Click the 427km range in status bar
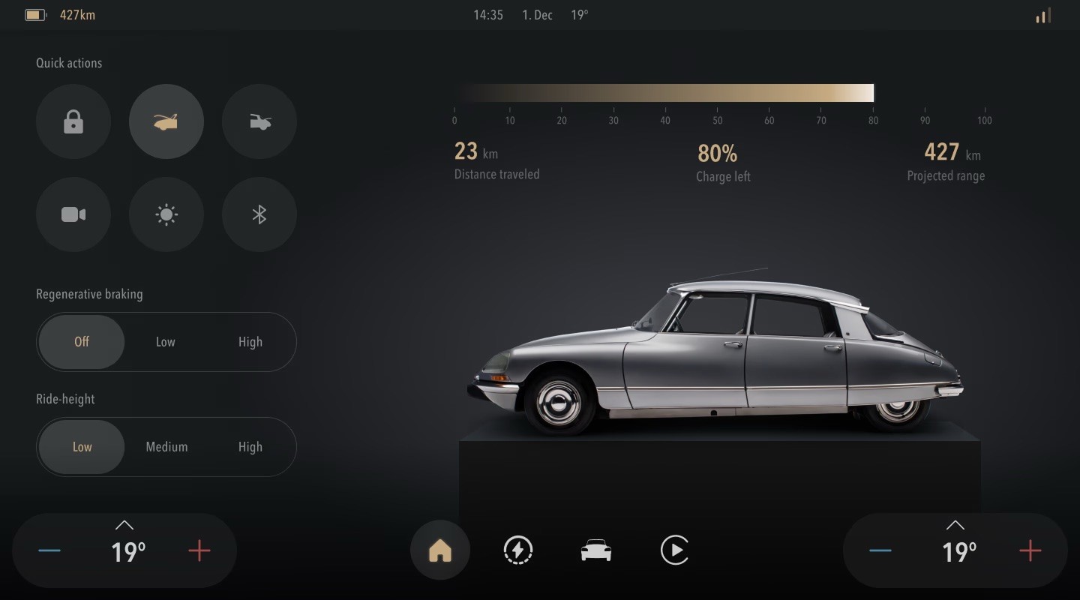The width and height of the screenshot is (1080, 600). coord(77,15)
